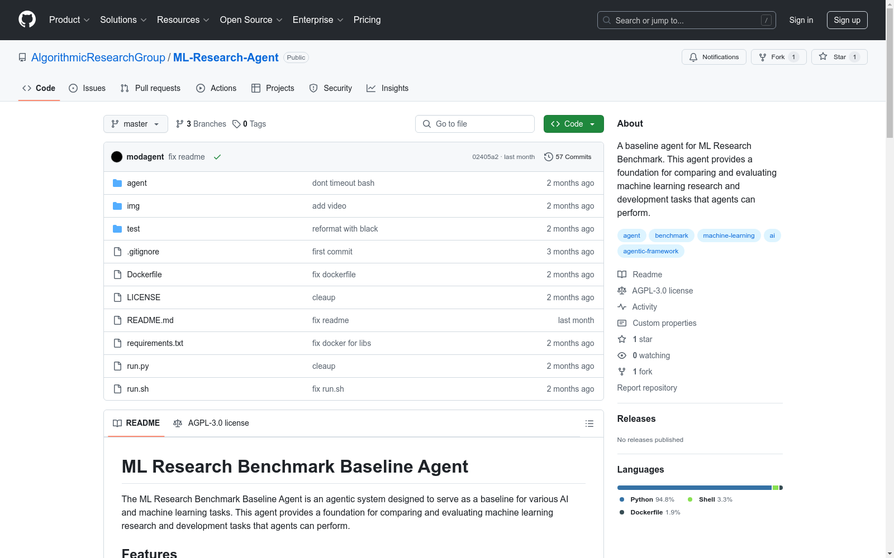Expand the Open Source menu
This screenshot has height=558, width=894.
point(251,20)
